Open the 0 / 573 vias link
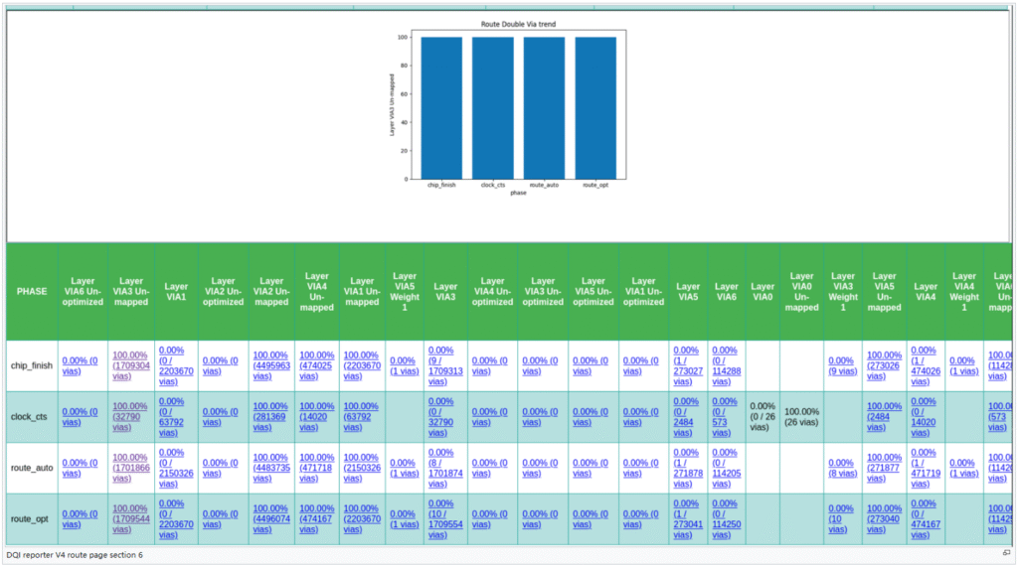Screen dimensions: 1018x568 tap(725, 417)
